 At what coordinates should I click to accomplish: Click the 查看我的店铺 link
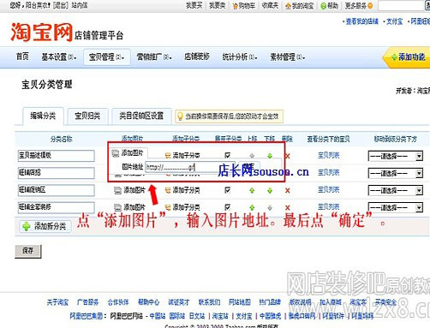point(361,21)
